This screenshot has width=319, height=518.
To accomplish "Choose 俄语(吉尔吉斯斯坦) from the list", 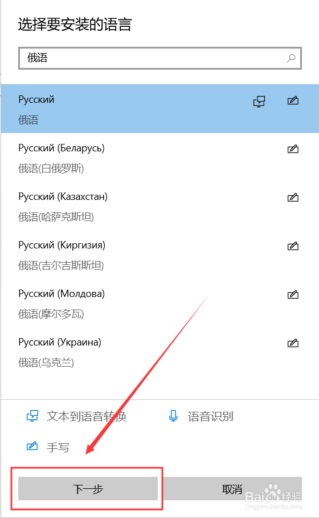I will coord(160,254).
